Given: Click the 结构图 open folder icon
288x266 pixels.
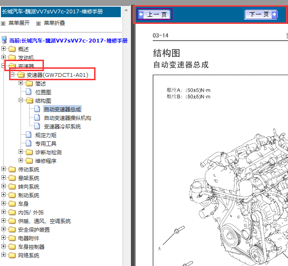Looking at the screenshot, I should [30, 100].
